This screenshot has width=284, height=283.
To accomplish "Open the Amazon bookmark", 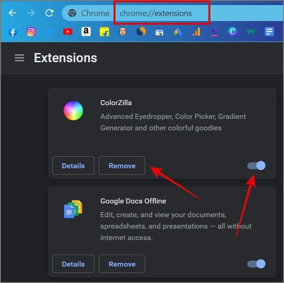I will point(86,32).
